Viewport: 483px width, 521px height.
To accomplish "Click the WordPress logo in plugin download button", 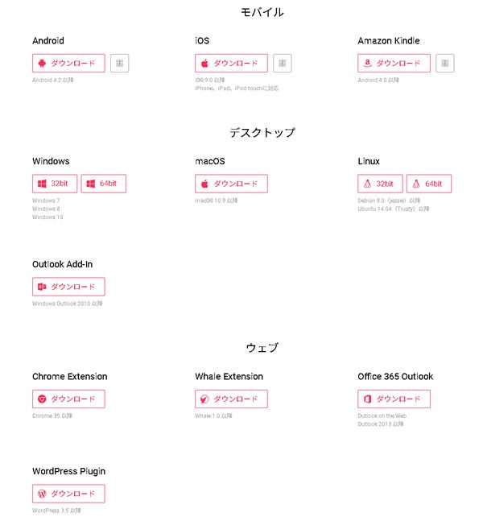I will click(x=42, y=494).
